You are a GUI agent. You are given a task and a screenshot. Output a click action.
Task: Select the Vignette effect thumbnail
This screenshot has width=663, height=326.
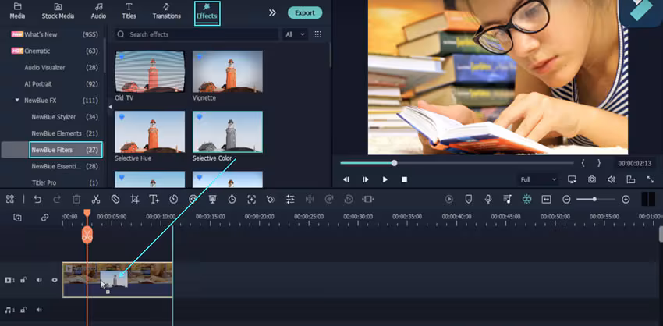228,72
